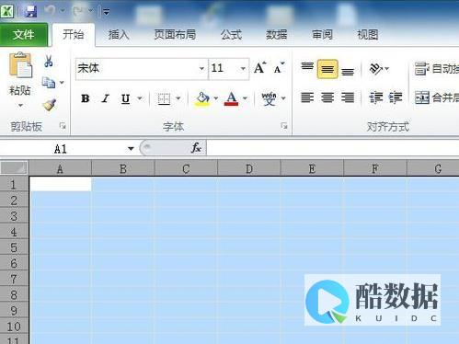Apply yellow fill color bucket

202,98
